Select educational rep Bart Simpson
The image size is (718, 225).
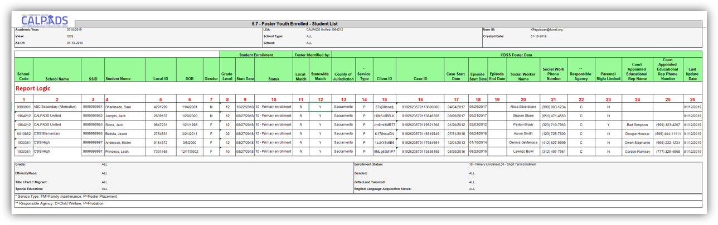[x=637, y=124]
